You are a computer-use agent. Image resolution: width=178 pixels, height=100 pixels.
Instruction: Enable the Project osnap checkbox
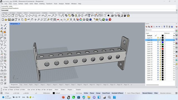[66, 89]
